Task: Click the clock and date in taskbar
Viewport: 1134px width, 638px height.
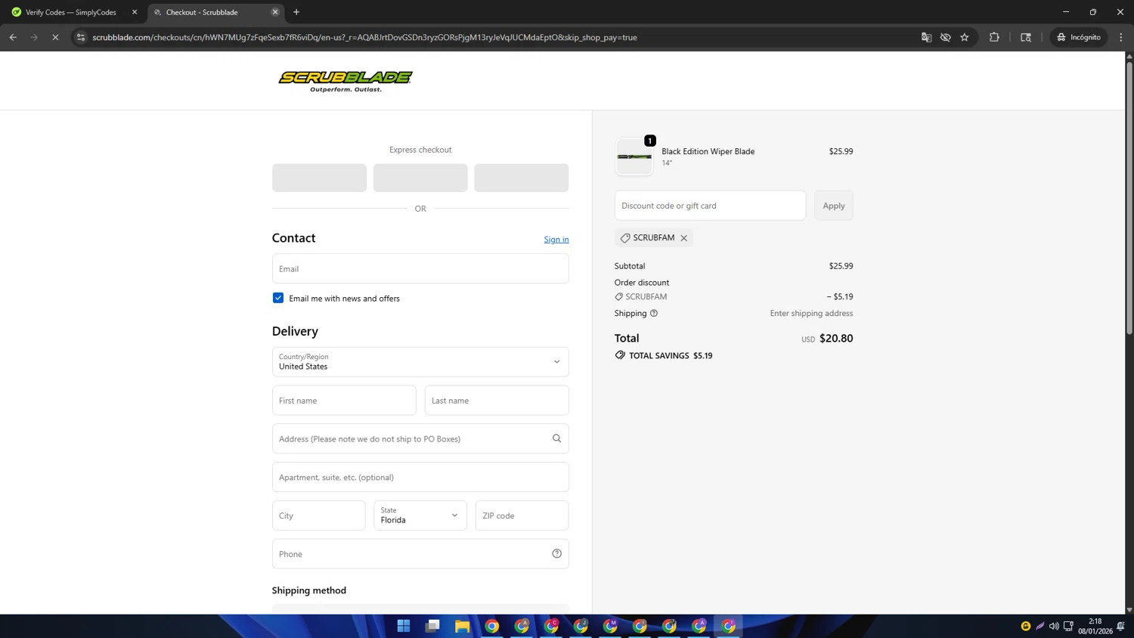Action: point(1095,626)
